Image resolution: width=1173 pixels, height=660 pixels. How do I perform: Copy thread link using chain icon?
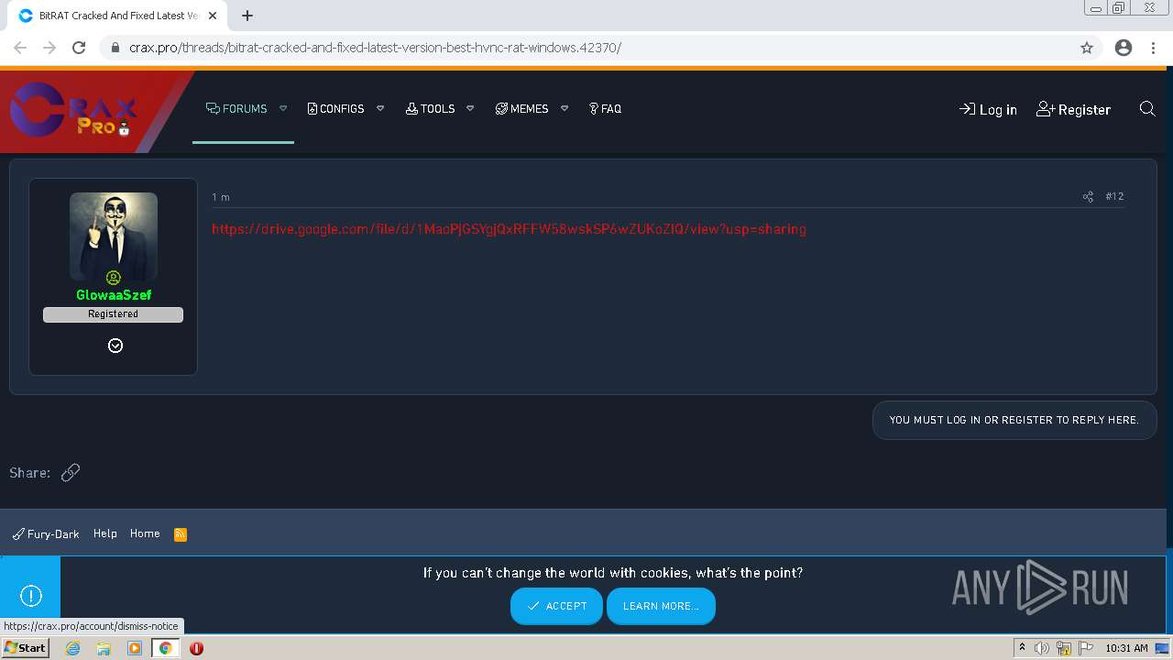(x=71, y=473)
